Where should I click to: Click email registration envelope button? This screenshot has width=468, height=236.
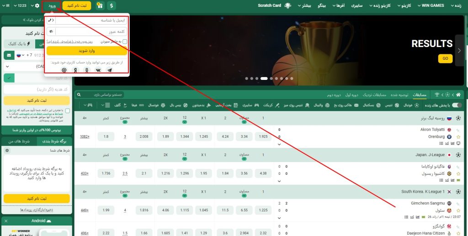coord(9,55)
